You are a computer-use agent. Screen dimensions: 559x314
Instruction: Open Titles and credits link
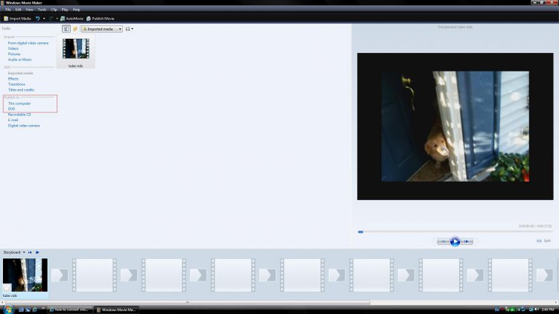click(x=21, y=90)
